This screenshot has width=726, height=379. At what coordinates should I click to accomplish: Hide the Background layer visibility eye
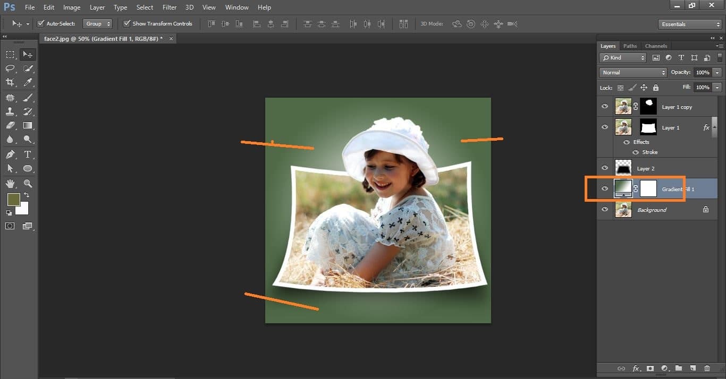pos(605,210)
